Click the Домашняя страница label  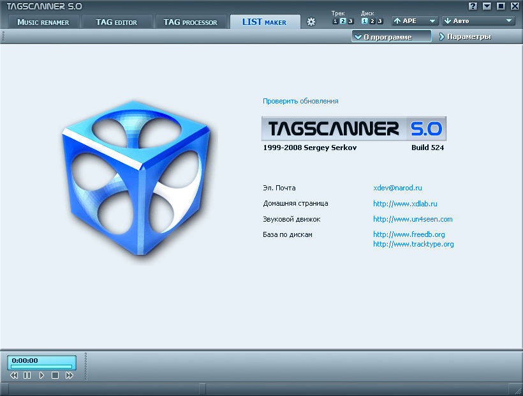click(x=295, y=203)
